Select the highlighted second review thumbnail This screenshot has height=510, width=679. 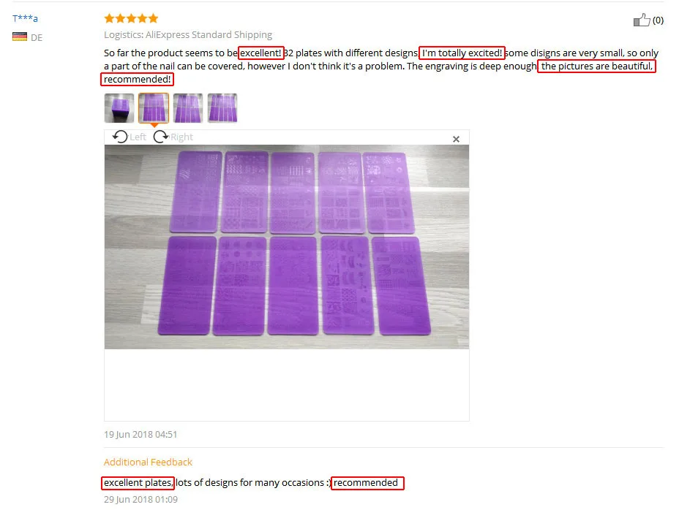point(154,108)
